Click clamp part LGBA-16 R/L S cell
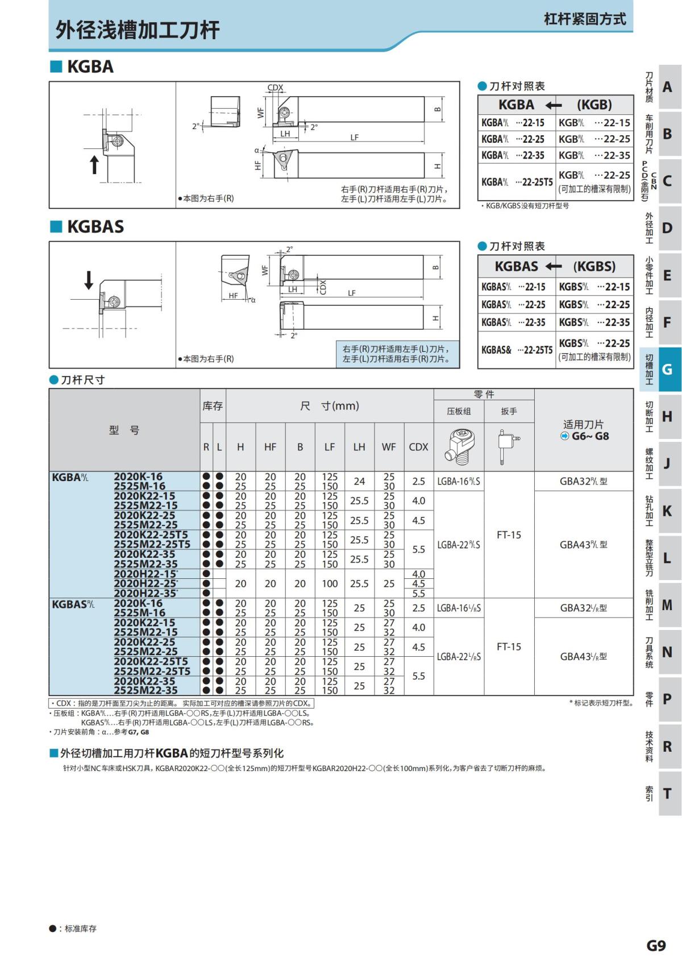 tap(459, 481)
